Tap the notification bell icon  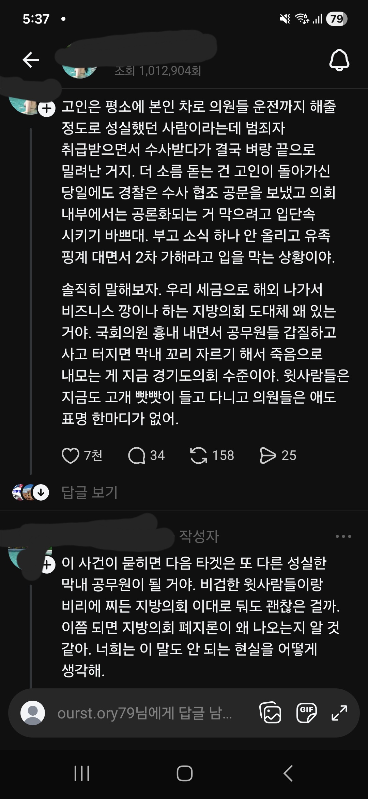tap(339, 60)
